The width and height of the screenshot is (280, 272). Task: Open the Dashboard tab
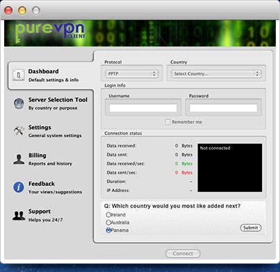(51, 76)
